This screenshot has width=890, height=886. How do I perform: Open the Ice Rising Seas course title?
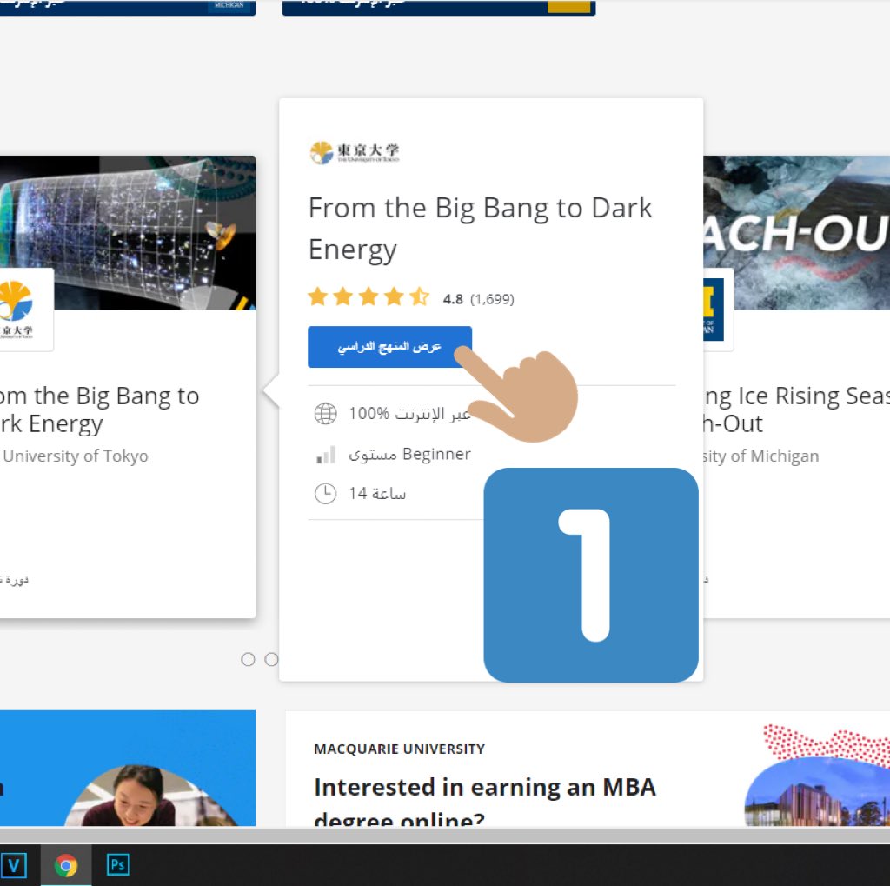click(x=796, y=410)
